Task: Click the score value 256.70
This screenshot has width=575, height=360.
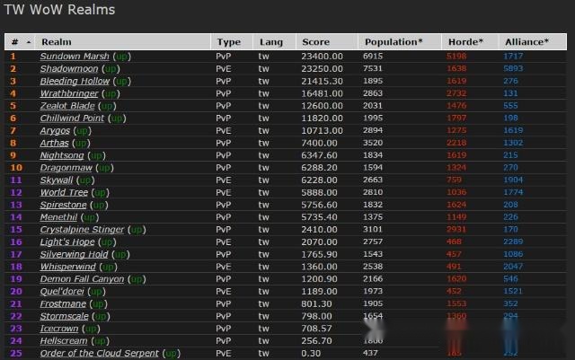Action: [316, 341]
